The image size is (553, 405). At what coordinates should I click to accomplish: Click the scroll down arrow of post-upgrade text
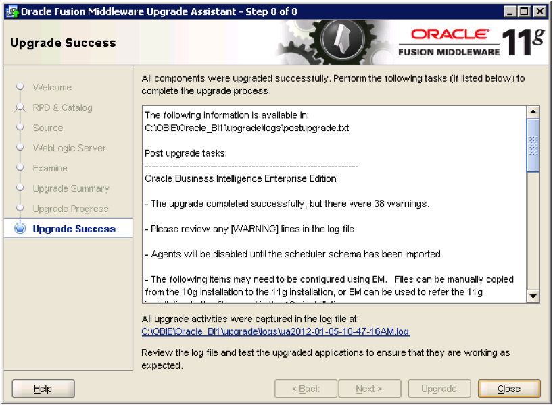533,296
